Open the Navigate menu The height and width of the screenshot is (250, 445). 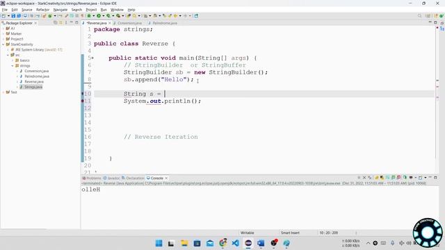pyautogui.click(x=60, y=10)
